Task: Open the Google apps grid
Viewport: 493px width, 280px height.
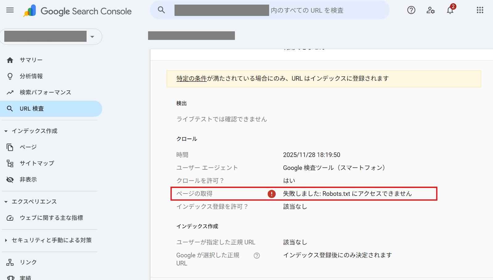Action: 480,10
